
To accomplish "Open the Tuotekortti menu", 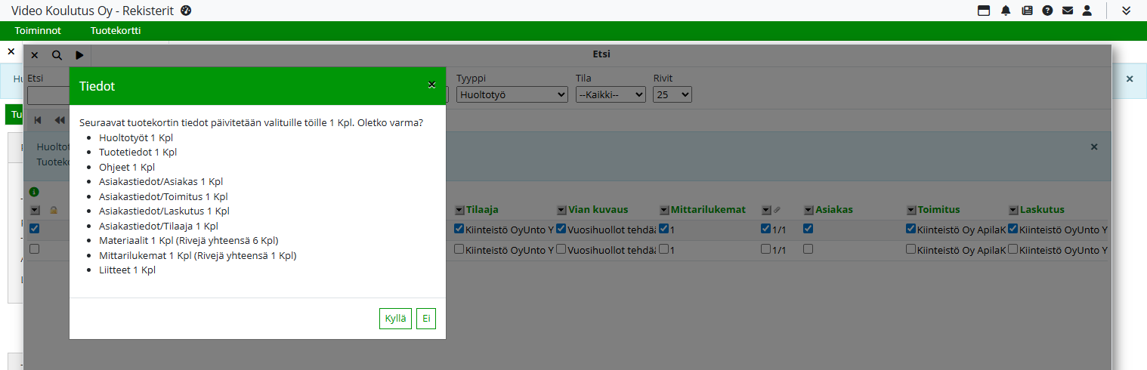I will pyautogui.click(x=116, y=31).
